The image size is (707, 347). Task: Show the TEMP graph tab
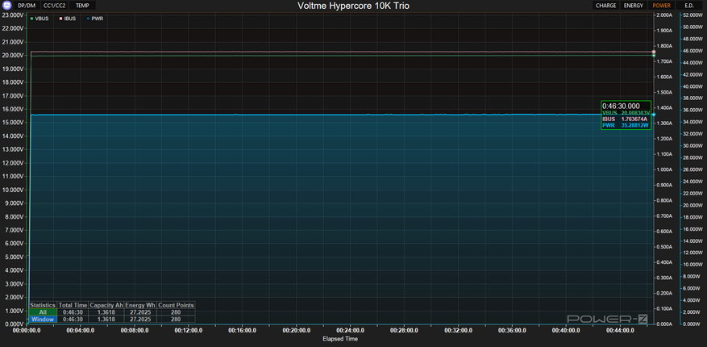click(x=82, y=5)
